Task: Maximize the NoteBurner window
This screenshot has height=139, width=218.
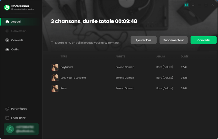Action: tap(206, 5)
